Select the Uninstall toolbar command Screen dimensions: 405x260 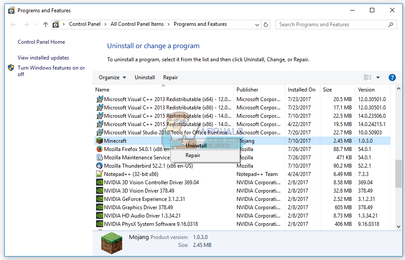point(145,77)
